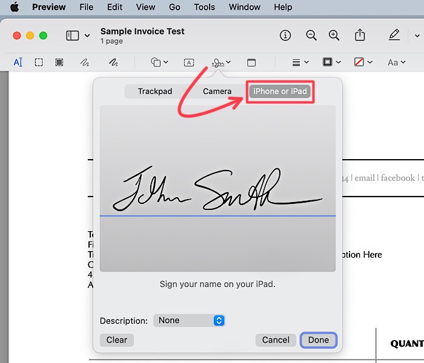
Task: Expand the Shape Style dropdown arrow
Action: click(x=306, y=62)
